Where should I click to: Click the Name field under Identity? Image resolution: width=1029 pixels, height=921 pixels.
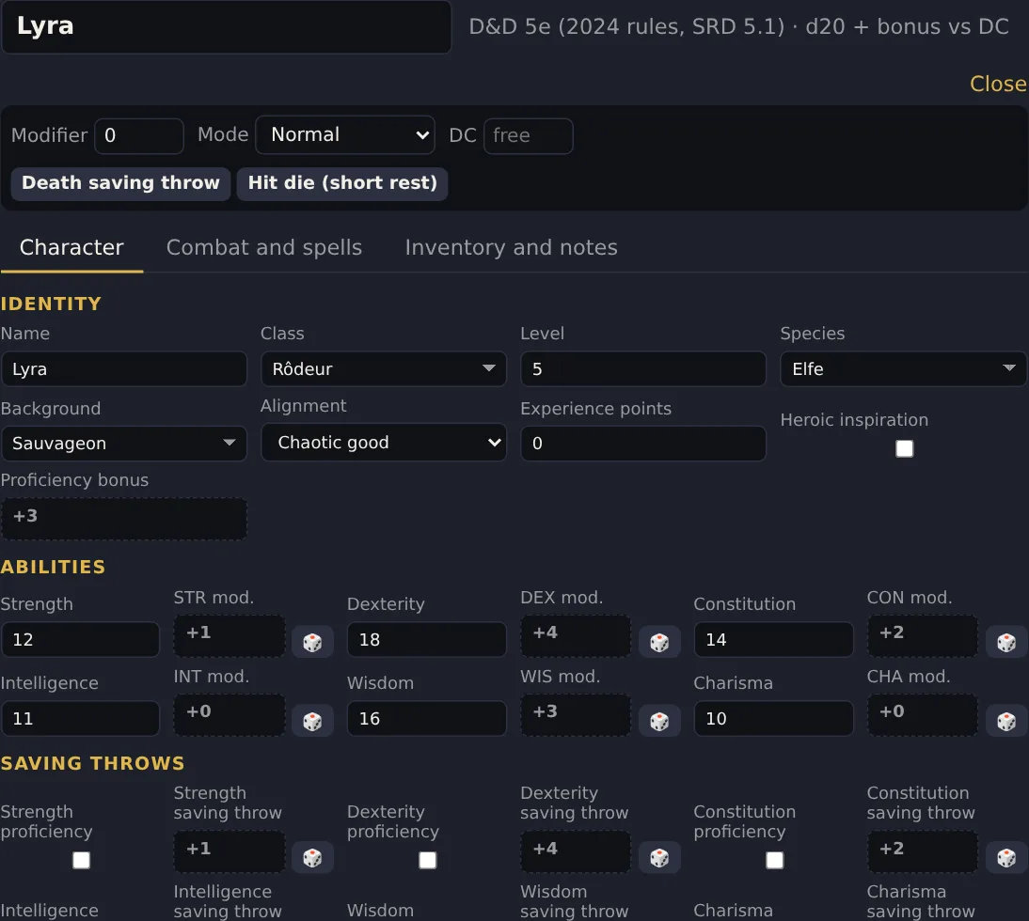(x=124, y=369)
